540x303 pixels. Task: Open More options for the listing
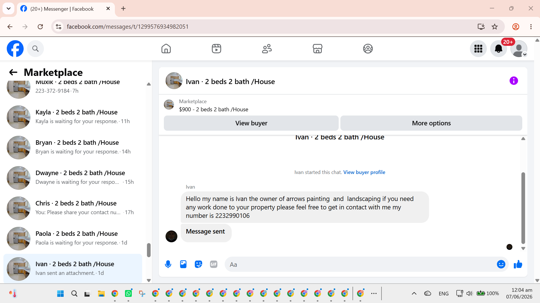point(431,123)
